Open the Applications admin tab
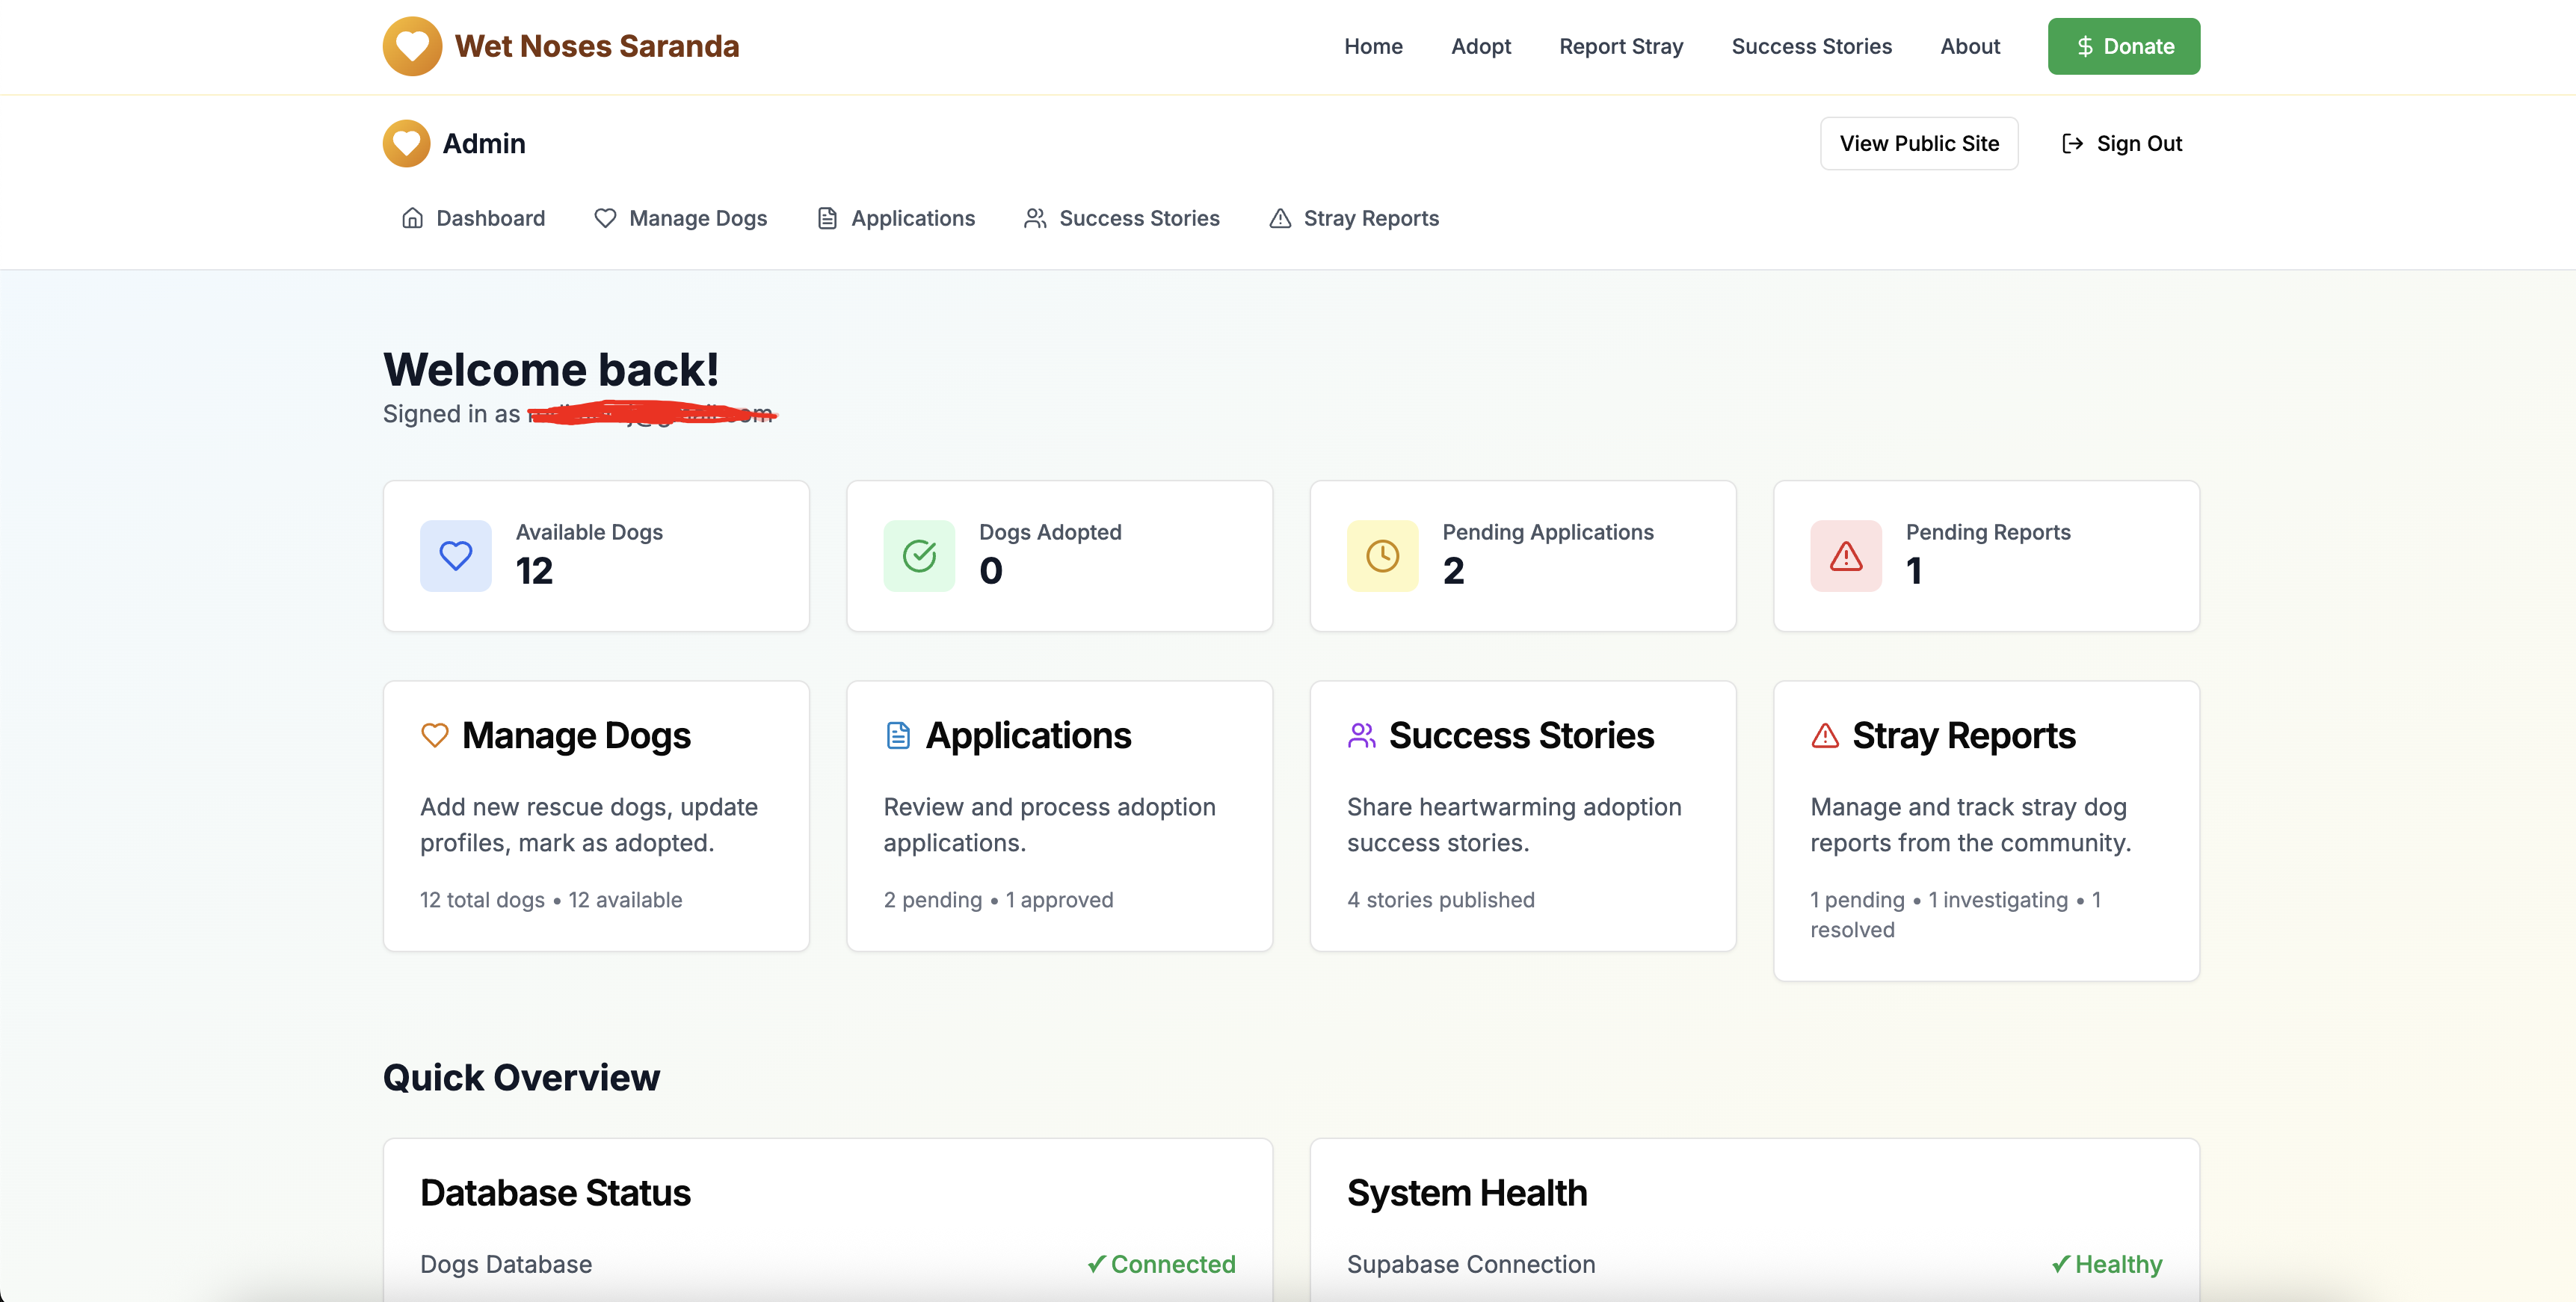Screen dimensions: 2576x1302 (895, 218)
